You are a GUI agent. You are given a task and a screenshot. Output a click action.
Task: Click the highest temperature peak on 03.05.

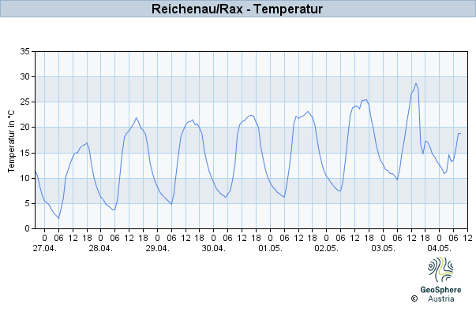click(416, 83)
